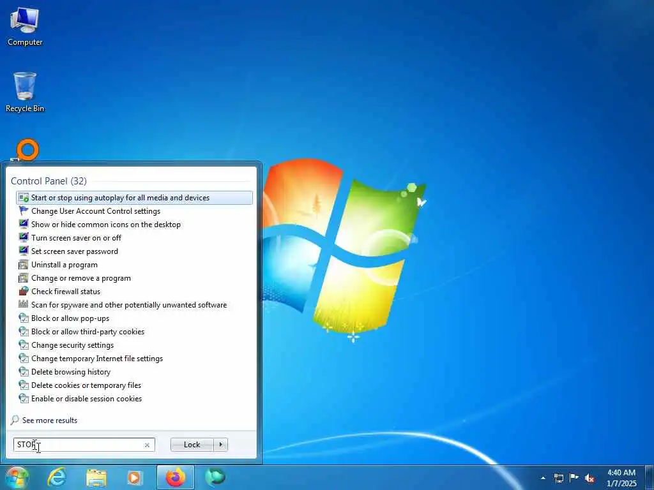Select Delete browsing history

coord(134,372)
